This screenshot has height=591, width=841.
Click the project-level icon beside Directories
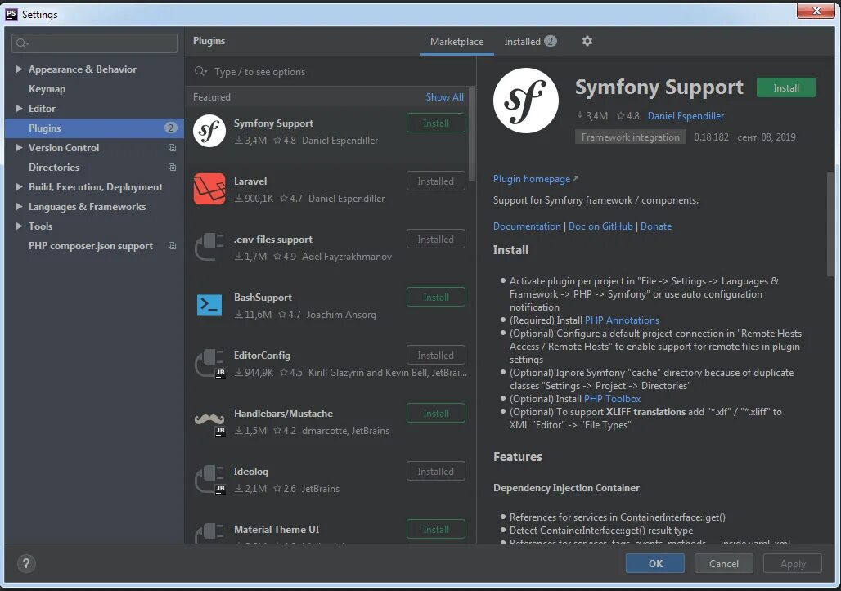(x=172, y=168)
